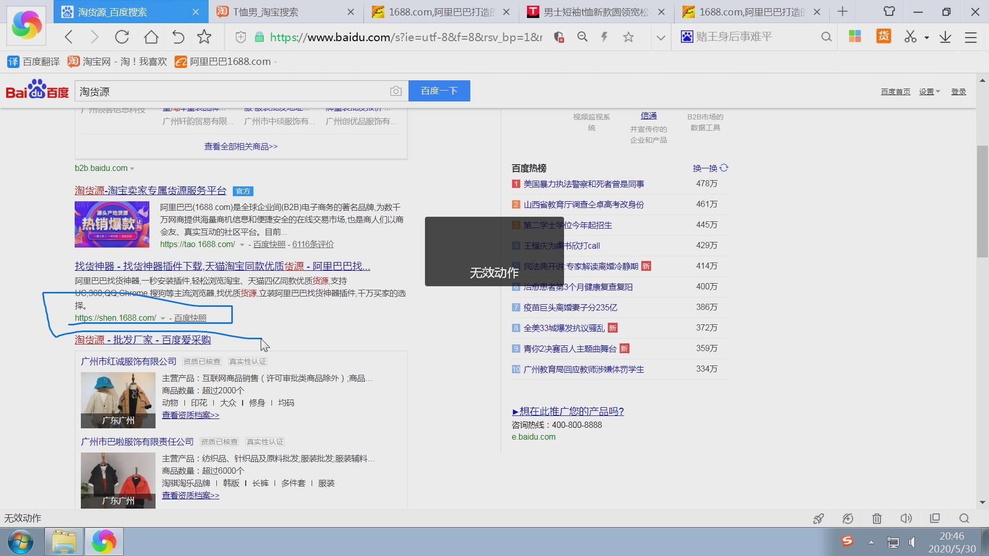Viewport: 989px width, 556px height.
Task: Open the hamburger menu icon top right
Action: 971,37
